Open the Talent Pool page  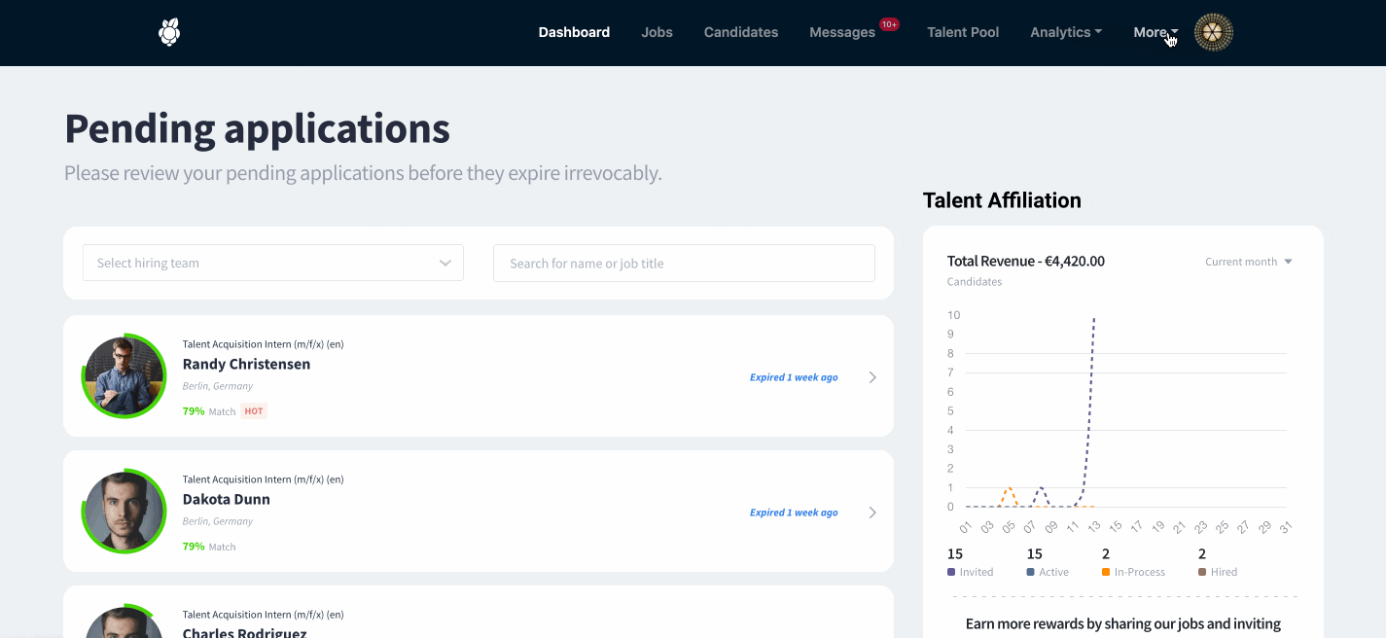(963, 32)
